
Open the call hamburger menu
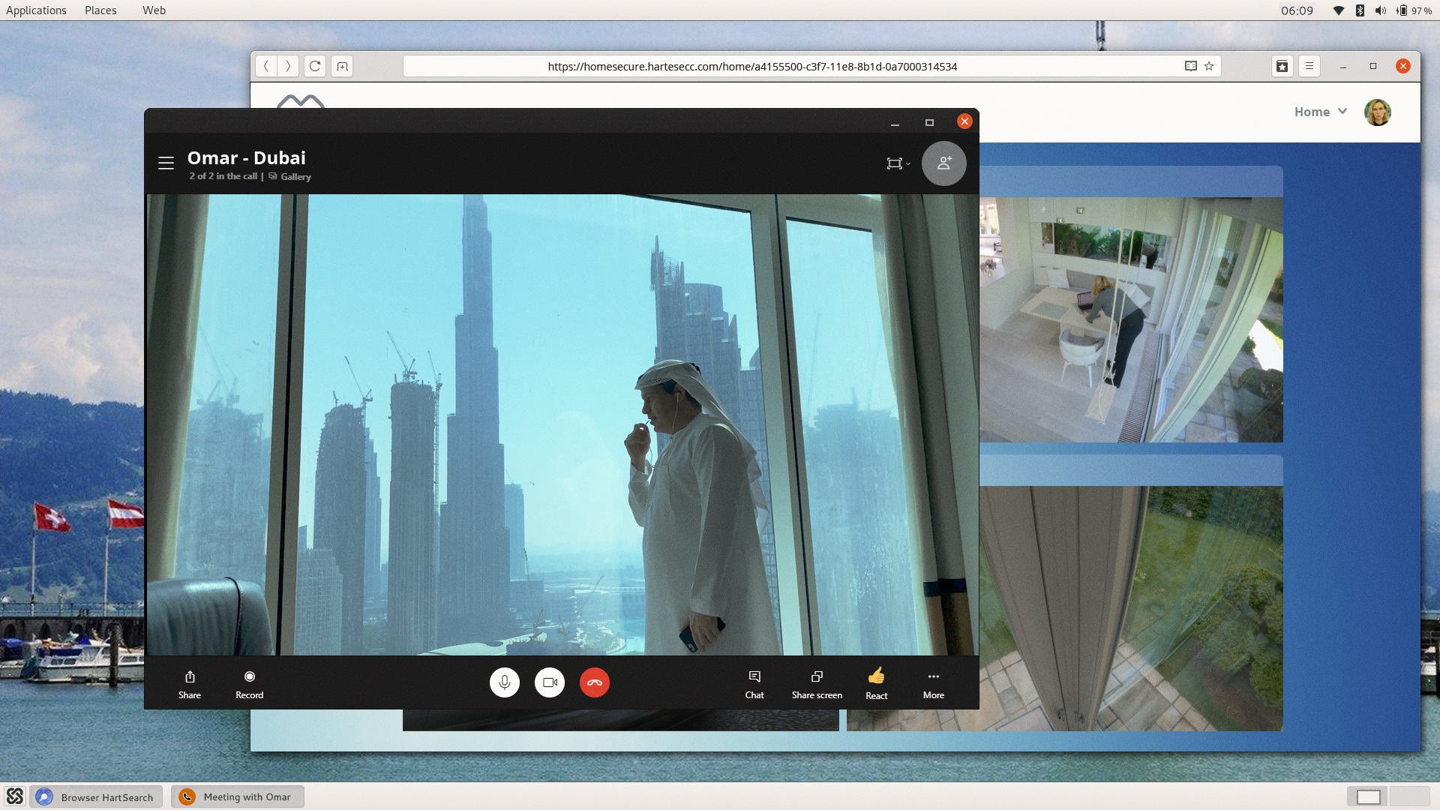point(166,163)
